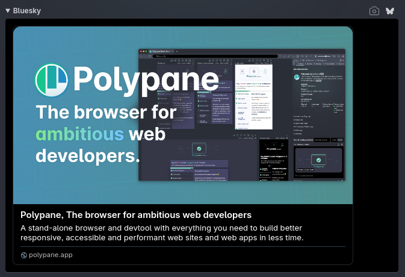Click the description starting 'A stand-alone browser and devtool'
The width and height of the screenshot is (405, 277).
point(162,233)
